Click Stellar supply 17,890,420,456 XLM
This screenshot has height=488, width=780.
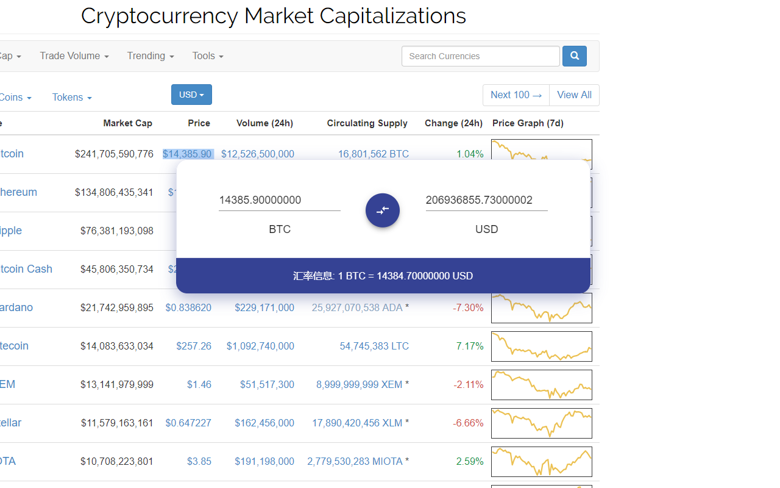point(357,423)
